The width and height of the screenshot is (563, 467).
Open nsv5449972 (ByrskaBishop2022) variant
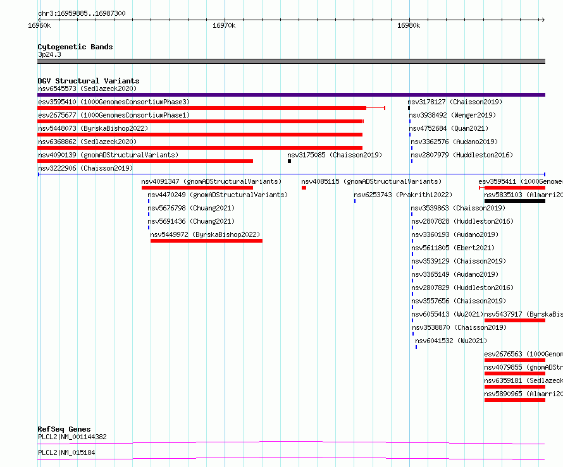click(x=205, y=234)
